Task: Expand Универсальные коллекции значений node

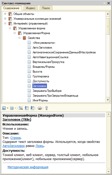Action: 5,19
